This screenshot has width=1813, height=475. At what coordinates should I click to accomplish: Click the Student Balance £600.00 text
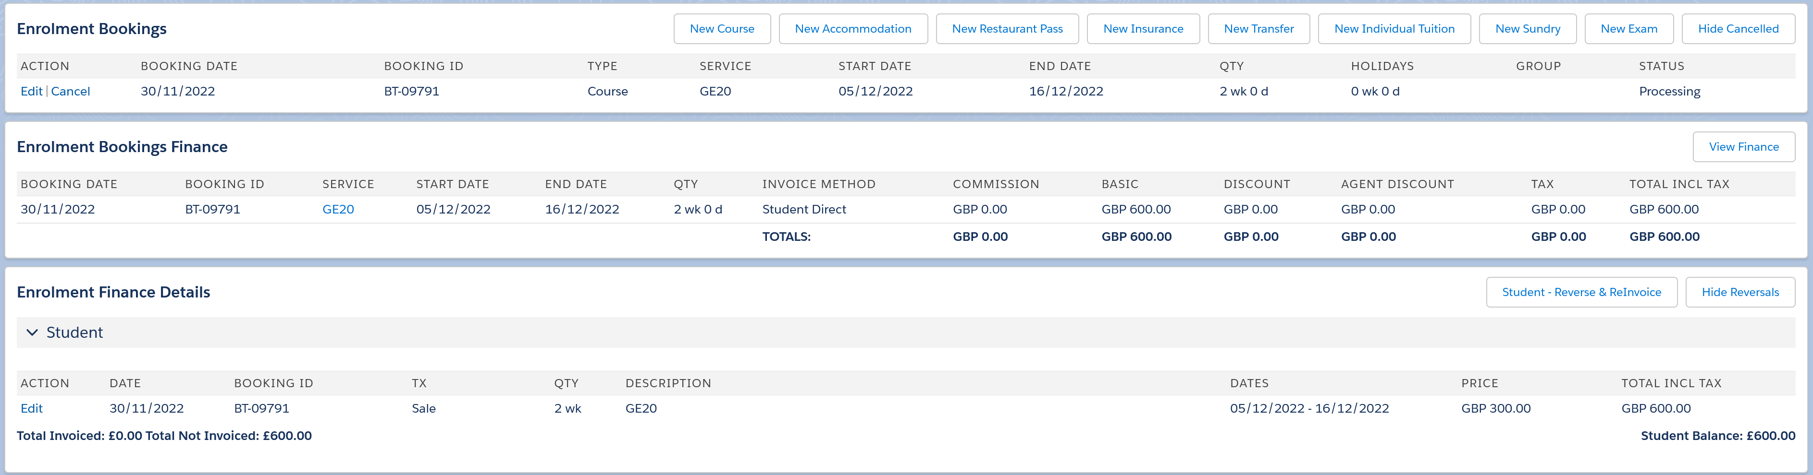click(x=1717, y=436)
